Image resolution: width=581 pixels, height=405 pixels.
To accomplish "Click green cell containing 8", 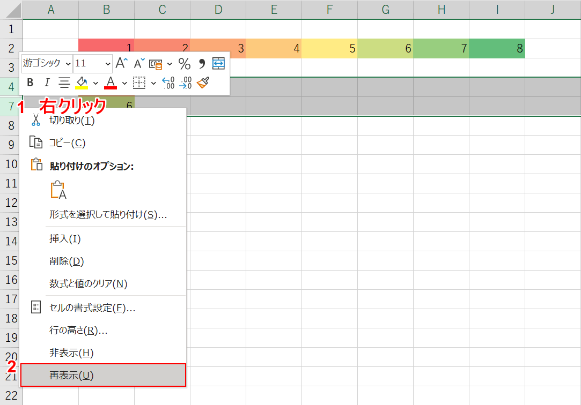I will (x=497, y=48).
